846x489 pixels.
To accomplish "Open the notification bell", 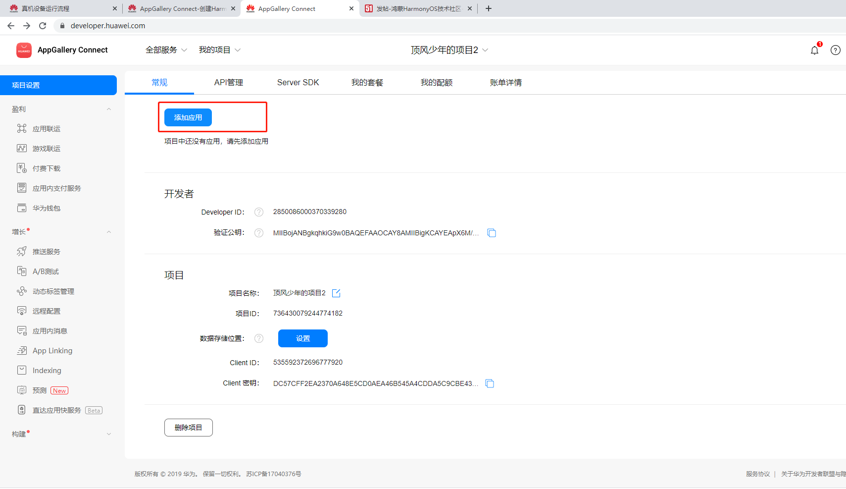I will 814,50.
